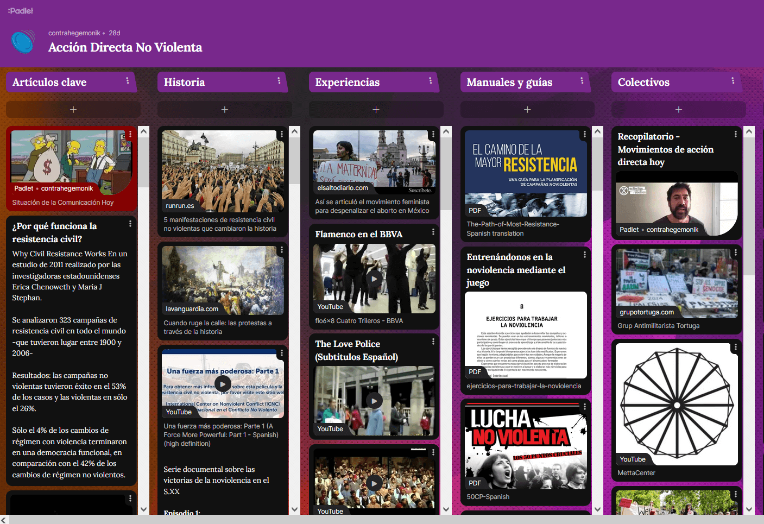
Task: Add a post under Colectivos
Action: [679, 110]
